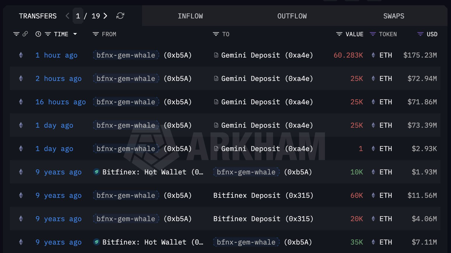Click the green Bitfinex: Hot Wallet exchange icon
The image size is (451, 253).
[x=97, y=172]
